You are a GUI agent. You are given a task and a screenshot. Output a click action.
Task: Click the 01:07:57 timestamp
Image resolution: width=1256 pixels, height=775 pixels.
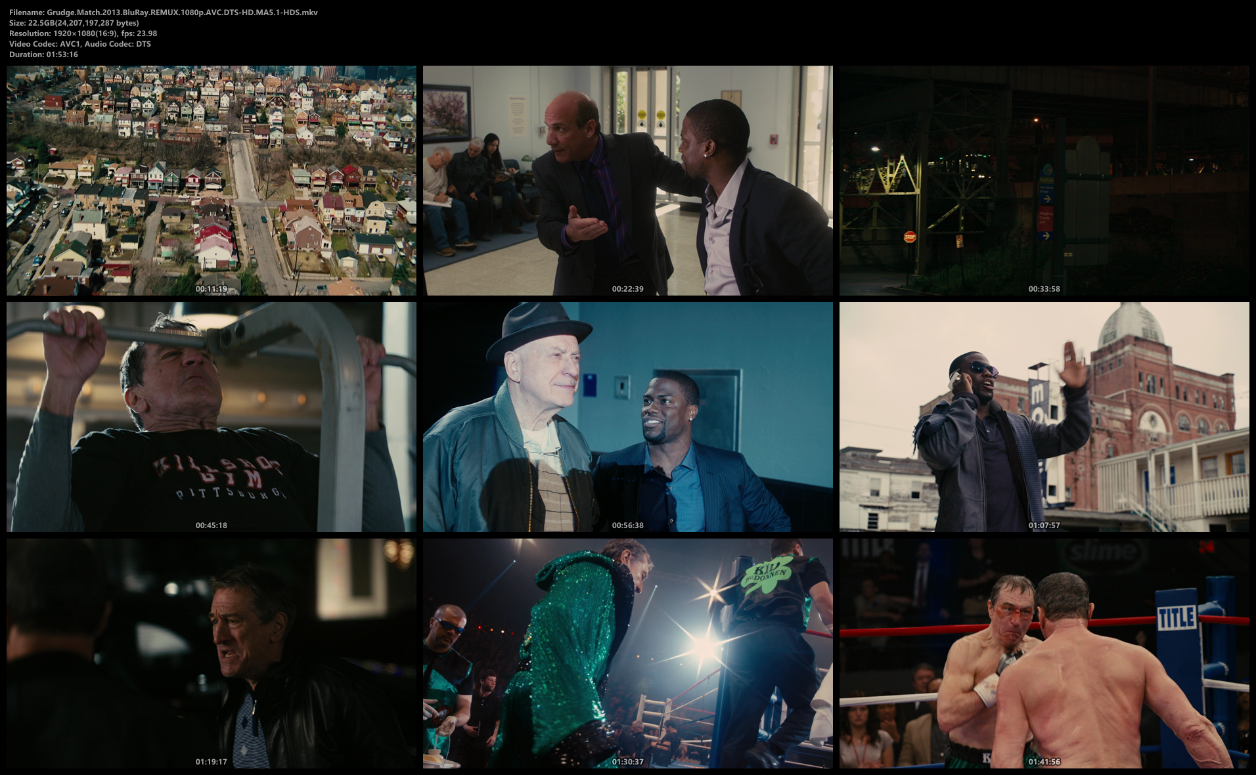1044,525
